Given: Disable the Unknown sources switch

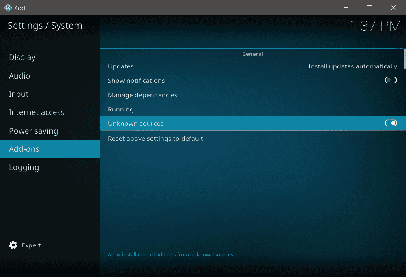Looking at the screenshot, I should tap(391, 123).
